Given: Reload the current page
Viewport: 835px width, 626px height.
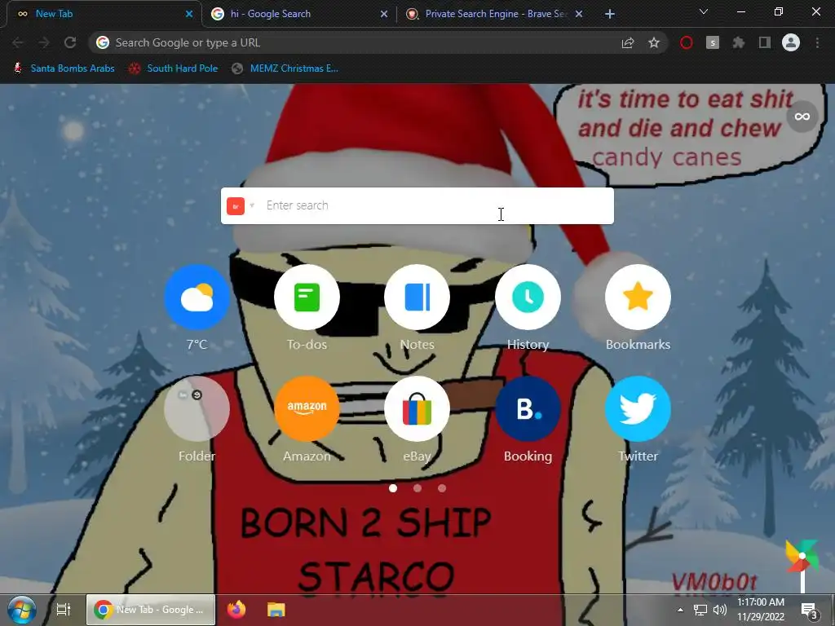Looking at the screenshot, I should (70, 42).
